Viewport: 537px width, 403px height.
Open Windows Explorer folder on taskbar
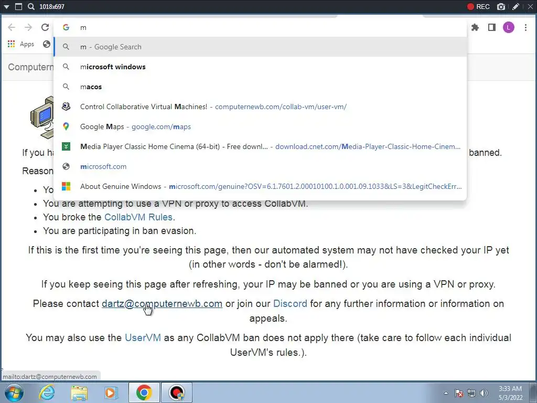pyautogui.click(x=79, y=393)
